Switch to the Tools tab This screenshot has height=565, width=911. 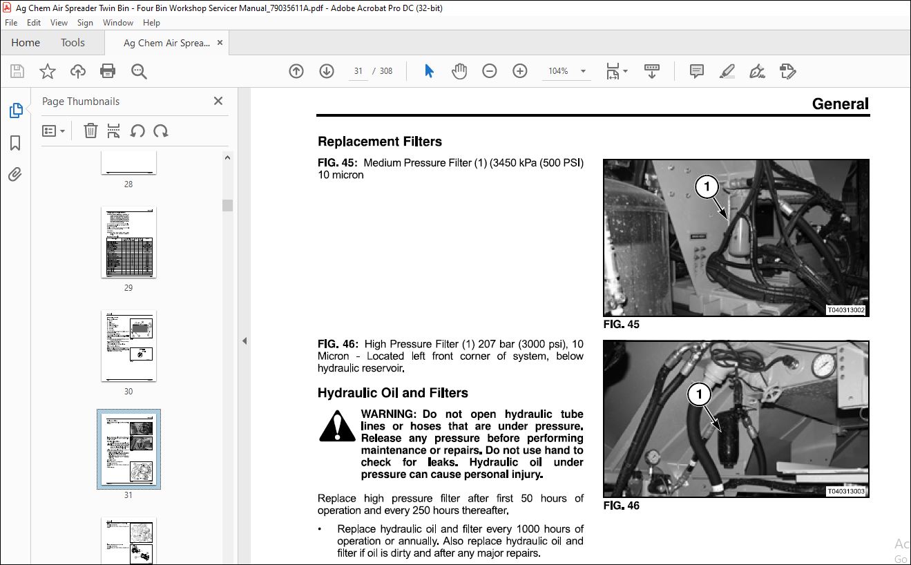pos(73,43)
